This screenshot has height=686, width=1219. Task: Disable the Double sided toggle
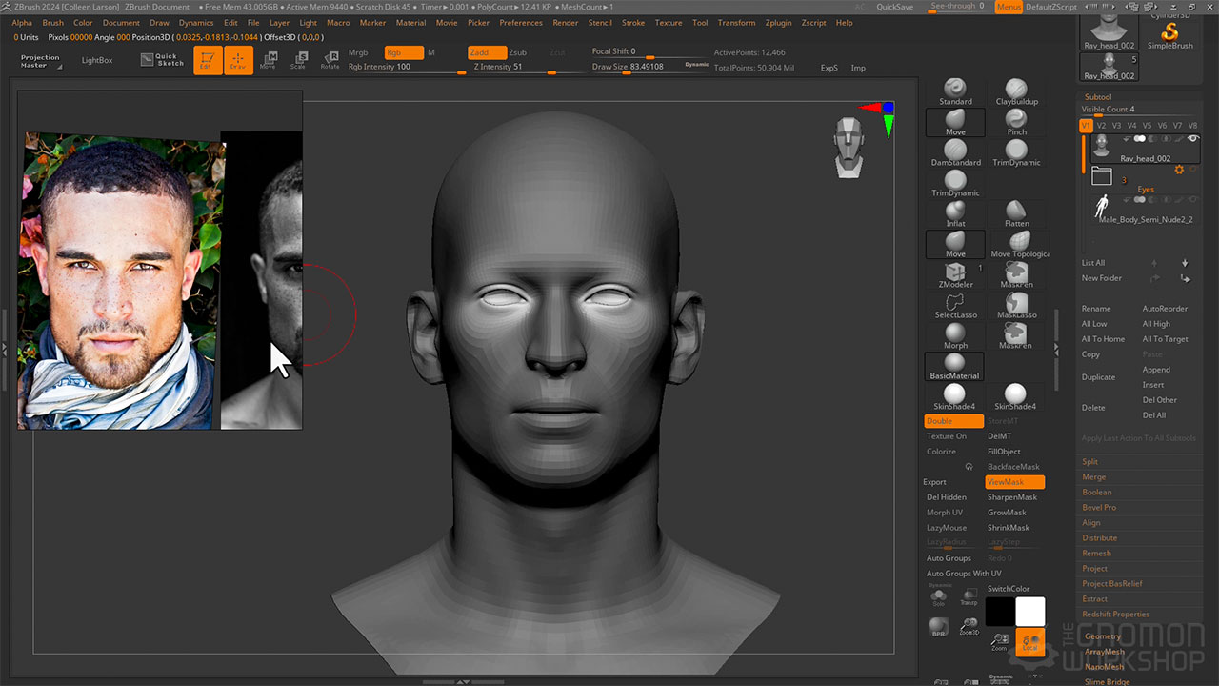(x=953, y=421)
